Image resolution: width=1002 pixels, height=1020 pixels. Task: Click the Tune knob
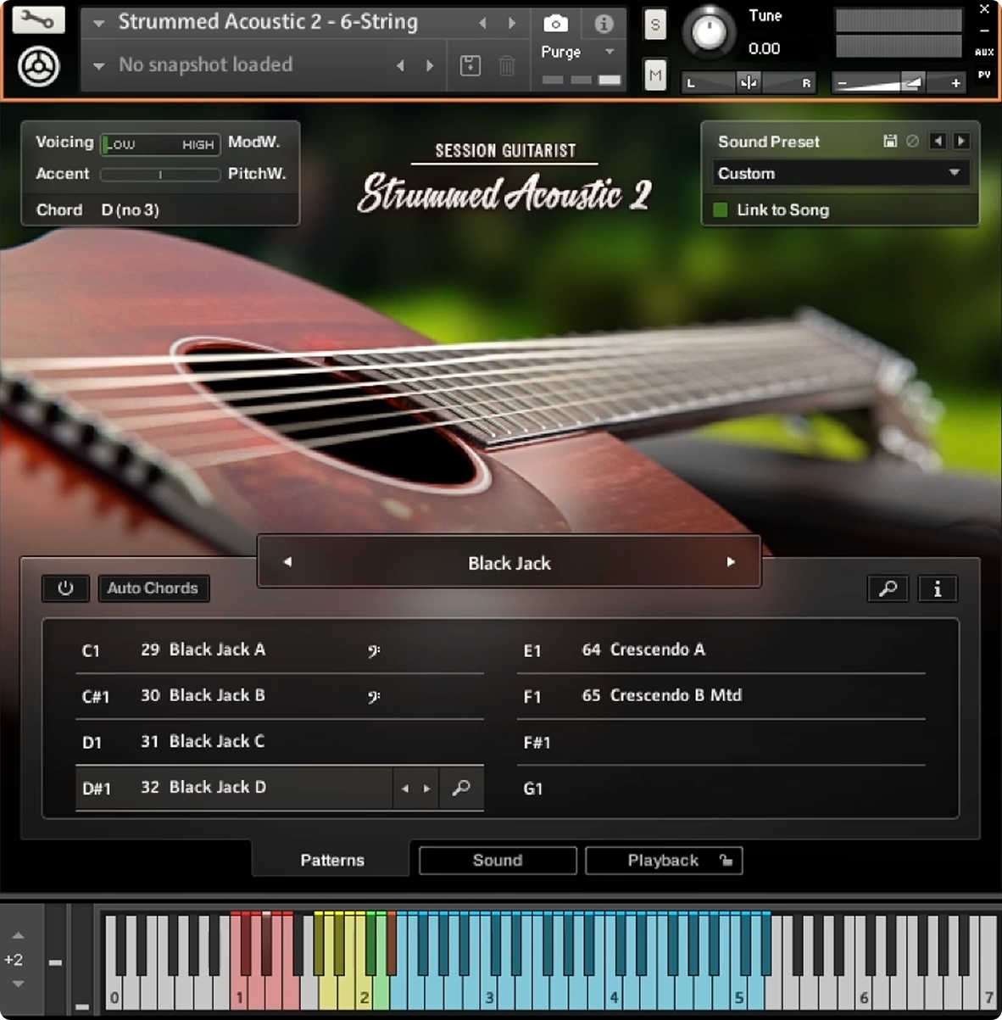(709, 31)
